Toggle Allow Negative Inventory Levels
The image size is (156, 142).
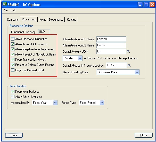pyautogui.click(x=13, y=49)
